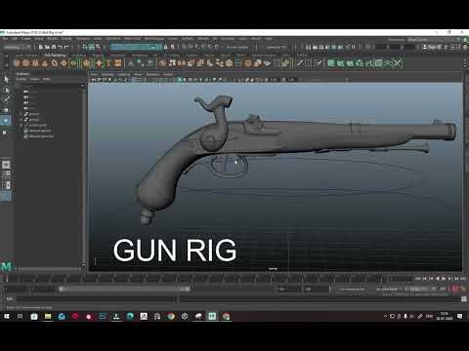The width and height of the screenshot is (469, 351).
Task: Click the Undo arrow on status line
Action: tap(60, 47)
